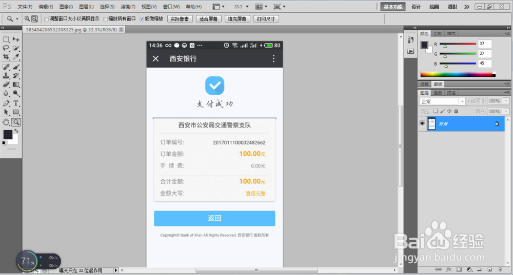Image resolution: width=513 pixels, height=275 pixels.
Task: Select the 基本功能 workspace button
Action: pyautogui.click(x=393, y=7)
